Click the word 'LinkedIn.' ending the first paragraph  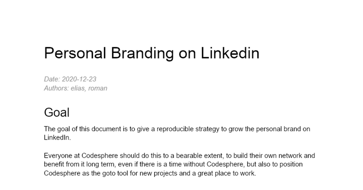point(57,138)
